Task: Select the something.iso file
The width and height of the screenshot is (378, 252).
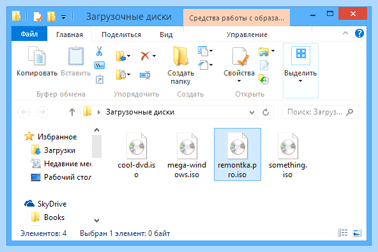Action: 288,155
